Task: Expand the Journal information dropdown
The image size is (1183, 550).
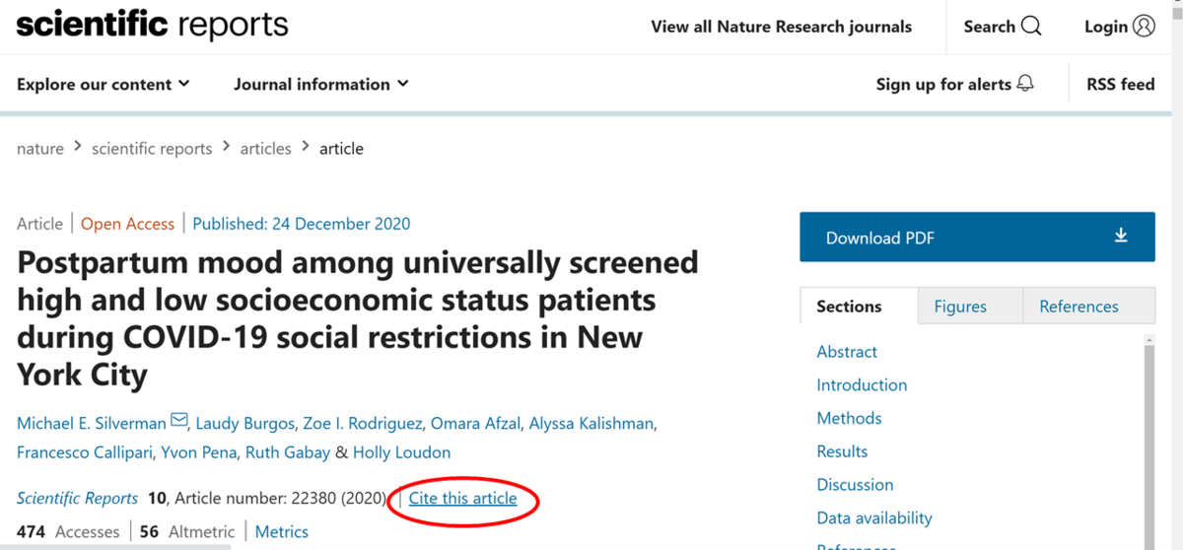Action: [320, 85]
